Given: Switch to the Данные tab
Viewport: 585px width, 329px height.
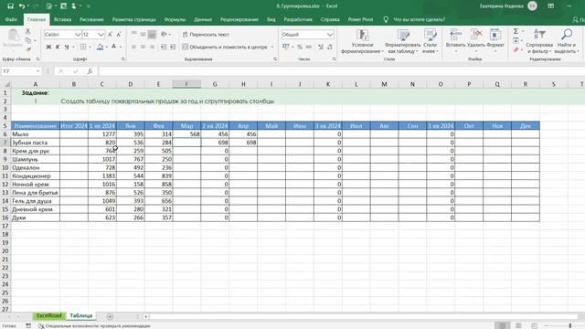Looking at the screenshot, I should pyautogui.click(x=203, y=19).
